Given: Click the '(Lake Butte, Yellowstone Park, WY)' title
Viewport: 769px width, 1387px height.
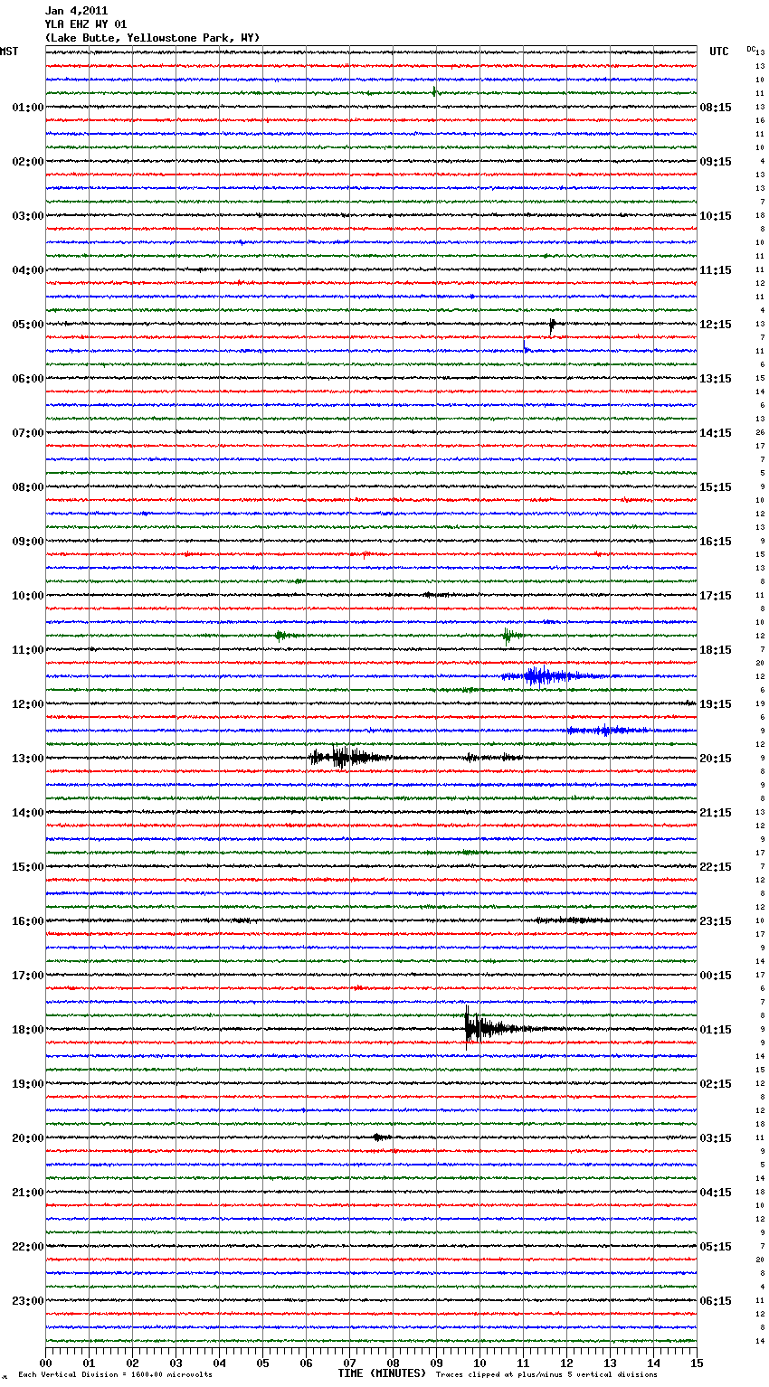Looking at the screenshot, I should point(152,38).
